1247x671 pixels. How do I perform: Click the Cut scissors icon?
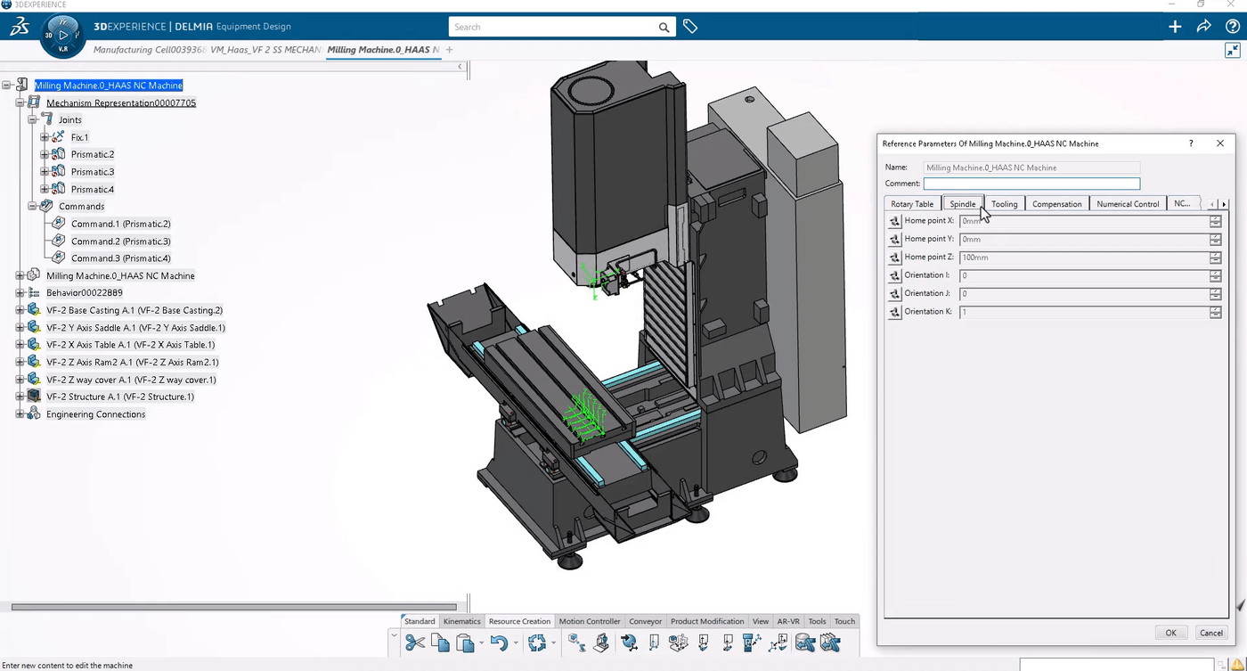click(x=414, y=642)
